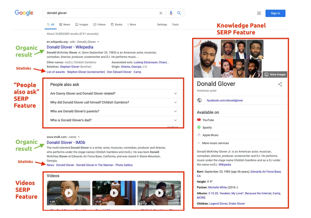Open the Atlanta, Georgia origin link
311x218 pixels.
point(131,67)
